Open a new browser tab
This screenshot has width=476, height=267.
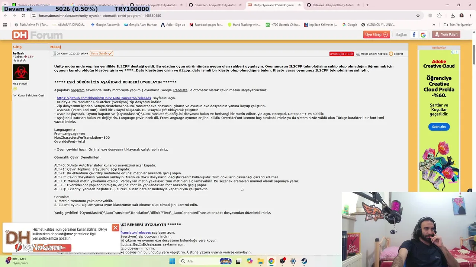(367, 5)
